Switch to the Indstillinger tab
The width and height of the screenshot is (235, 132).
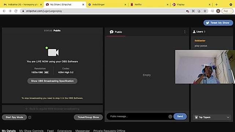[107, 5]
